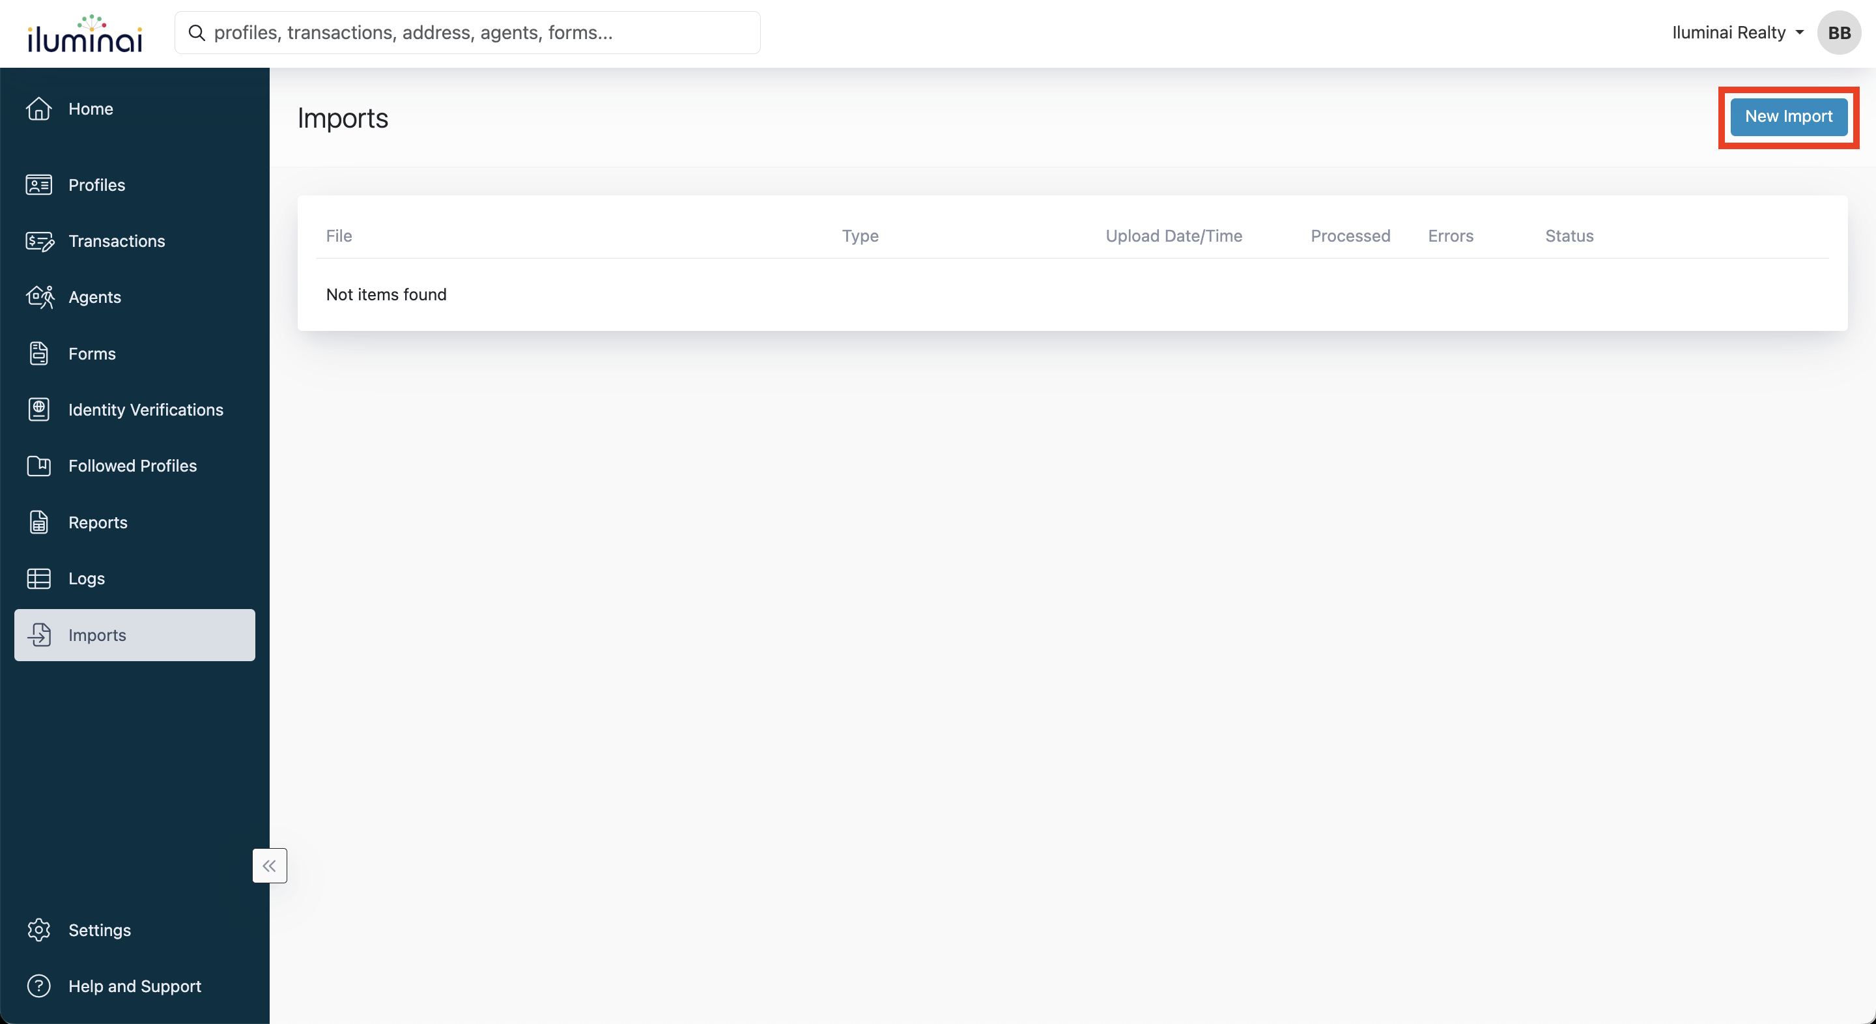
Task: Click the Agents icon in the sidebar
Action: click(x=38, y=297)
